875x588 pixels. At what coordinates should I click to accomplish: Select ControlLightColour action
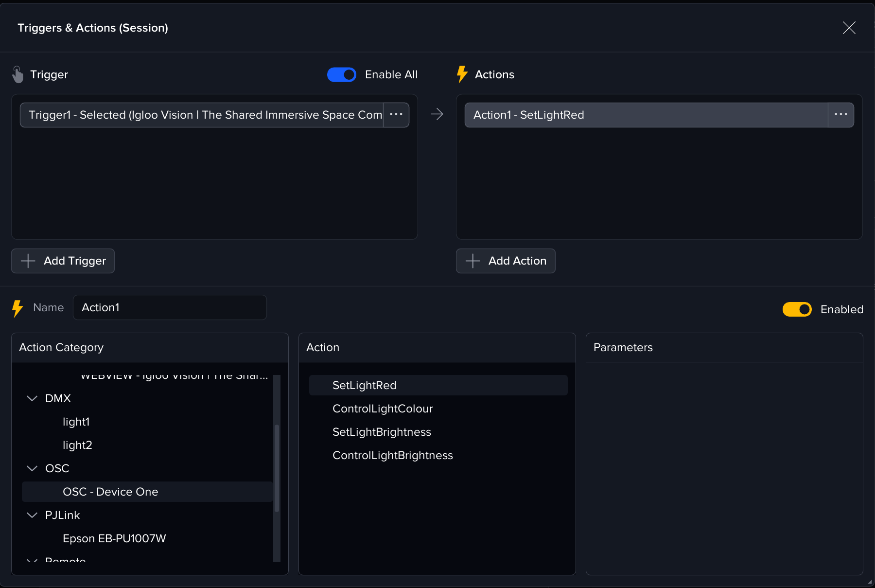coord(383,409)
